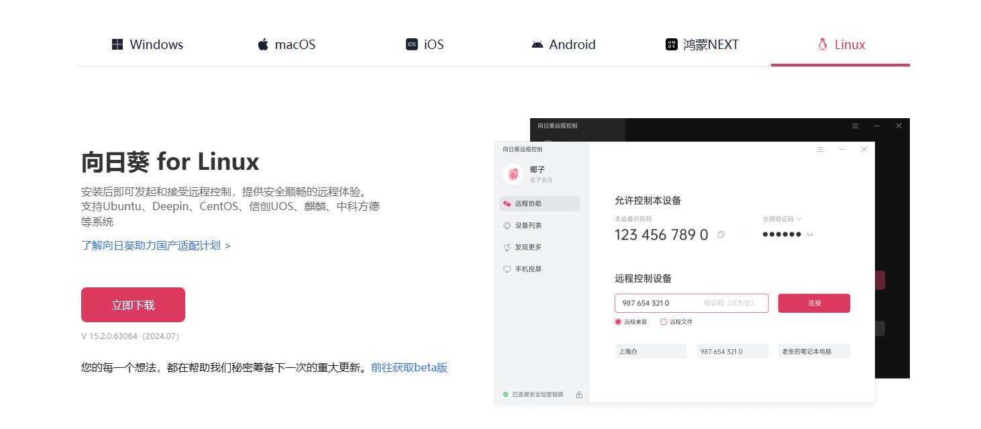Viewport: 981px width, 429px height.
Task: Click the 瓜子会员 membership label
Action: point(541,181)
